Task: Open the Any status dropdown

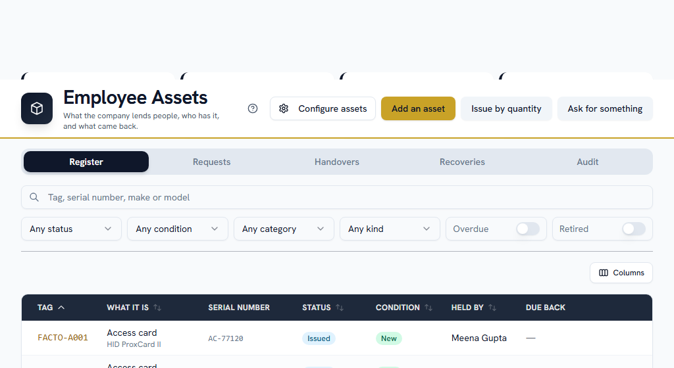Action: pos(71,229)
